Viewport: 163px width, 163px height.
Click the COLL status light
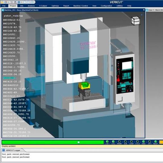click(x=113, y=142)
